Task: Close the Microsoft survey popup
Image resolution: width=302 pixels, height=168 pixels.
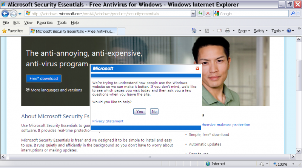Action: coord(197,68)
